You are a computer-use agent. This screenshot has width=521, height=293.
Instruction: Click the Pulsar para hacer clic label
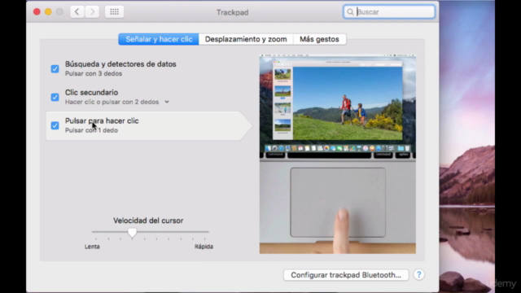(x=102, y=121)
